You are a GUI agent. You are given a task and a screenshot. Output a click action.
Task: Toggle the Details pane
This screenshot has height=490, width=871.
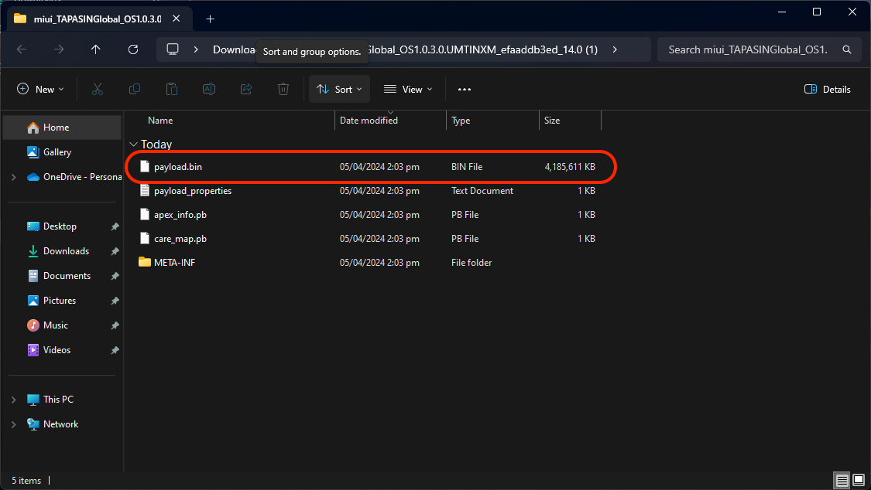pyautogui.click(x=828, y=89)
